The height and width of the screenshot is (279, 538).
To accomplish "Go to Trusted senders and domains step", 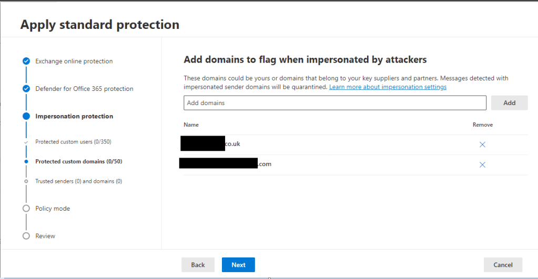I will point(78,181).
